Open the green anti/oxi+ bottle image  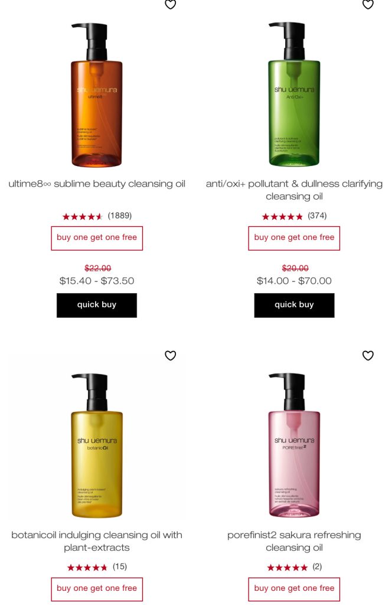(x=294, y=94)
